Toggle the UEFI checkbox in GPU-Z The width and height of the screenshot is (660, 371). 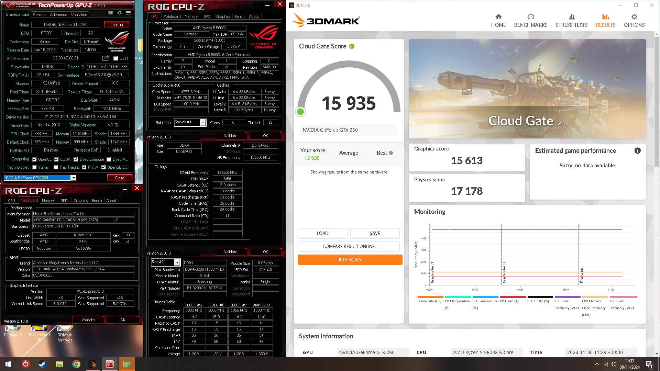coord(115,58)
